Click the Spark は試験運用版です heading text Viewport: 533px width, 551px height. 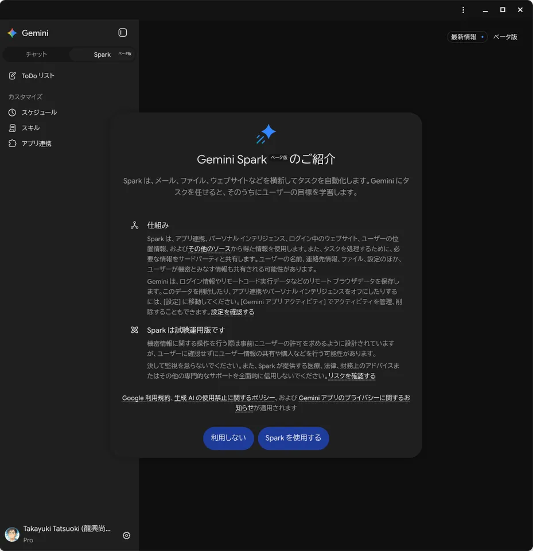[186, 330]
